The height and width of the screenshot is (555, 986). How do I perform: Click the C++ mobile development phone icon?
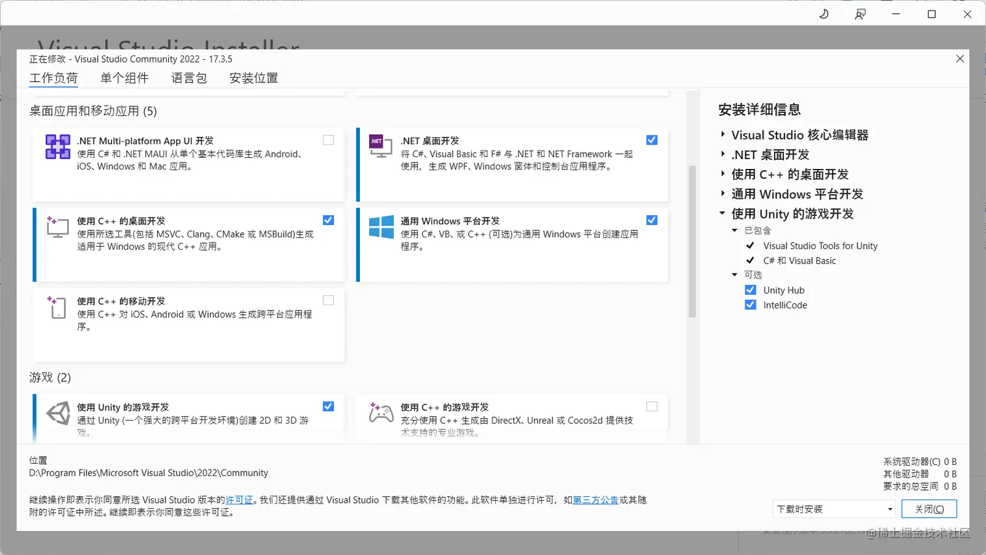57,307
